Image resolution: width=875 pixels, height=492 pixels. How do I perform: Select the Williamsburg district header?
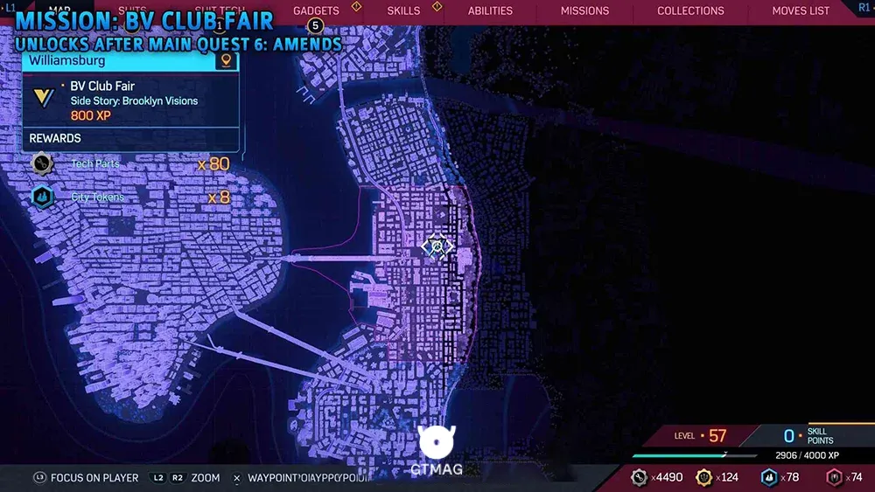point(130,60)
